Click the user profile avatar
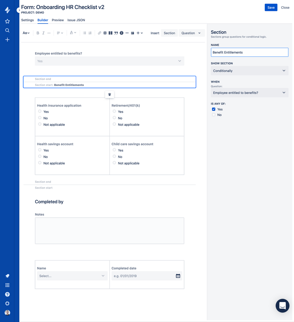294x322 pixels. click(7, 313)
